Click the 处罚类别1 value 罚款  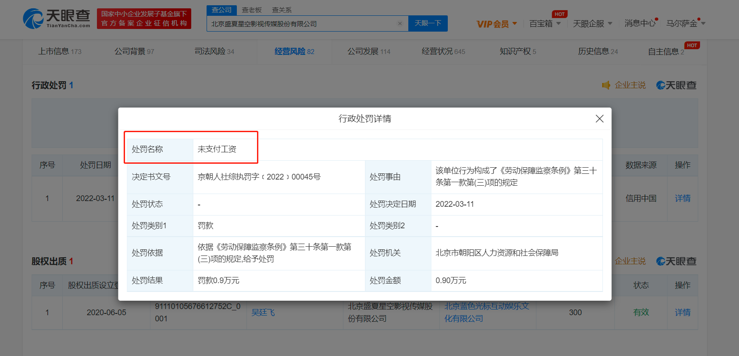pos(205,226)
